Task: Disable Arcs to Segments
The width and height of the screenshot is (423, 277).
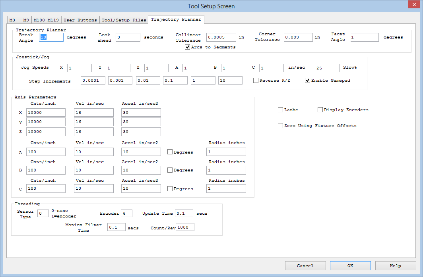Action: tap(187, 47)
